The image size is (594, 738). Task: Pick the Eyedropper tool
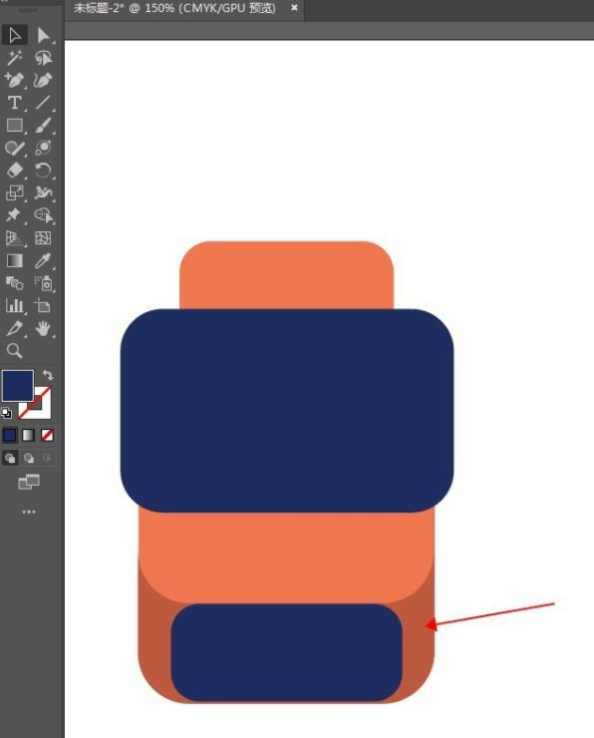pyautogui.click(x=43, y=260)
